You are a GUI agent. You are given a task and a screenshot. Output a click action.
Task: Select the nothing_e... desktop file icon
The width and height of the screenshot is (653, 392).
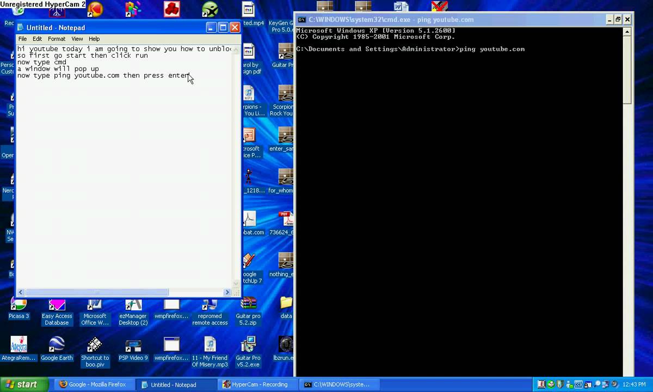(282, 266)
